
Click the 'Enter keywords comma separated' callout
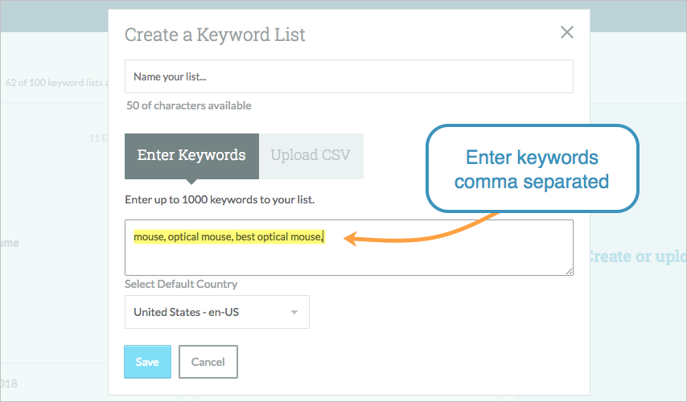point(531,170)
